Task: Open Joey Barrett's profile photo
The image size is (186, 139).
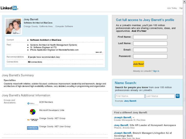Action: 13,26
